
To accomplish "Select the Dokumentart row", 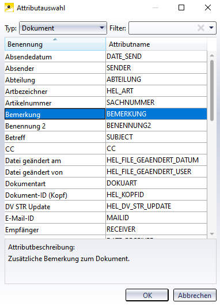I will (x=106, y=183).
